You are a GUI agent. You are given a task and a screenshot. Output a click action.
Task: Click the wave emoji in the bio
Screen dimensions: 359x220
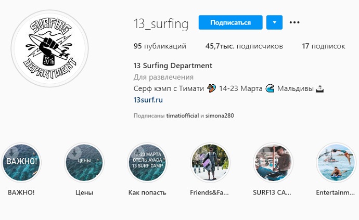click(270, 88)
